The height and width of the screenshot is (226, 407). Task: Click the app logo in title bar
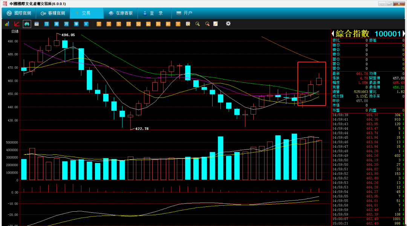pyautogui.click(x=5, y=4)
